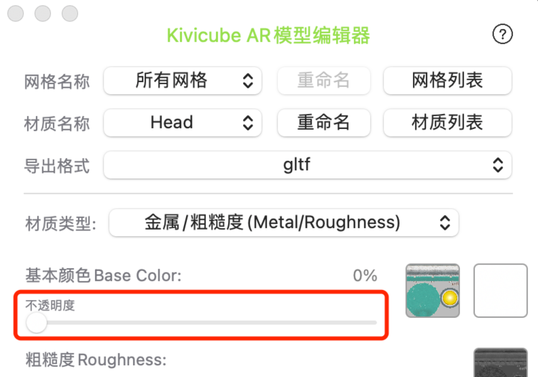Click the greyed-out 重命名 button for mesh
538x377 pixels.
[x=324, y=81]
